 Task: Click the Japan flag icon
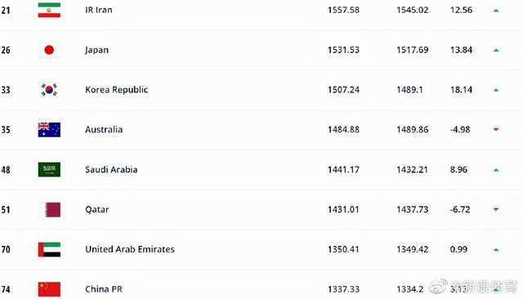click(x=49, y=50)
